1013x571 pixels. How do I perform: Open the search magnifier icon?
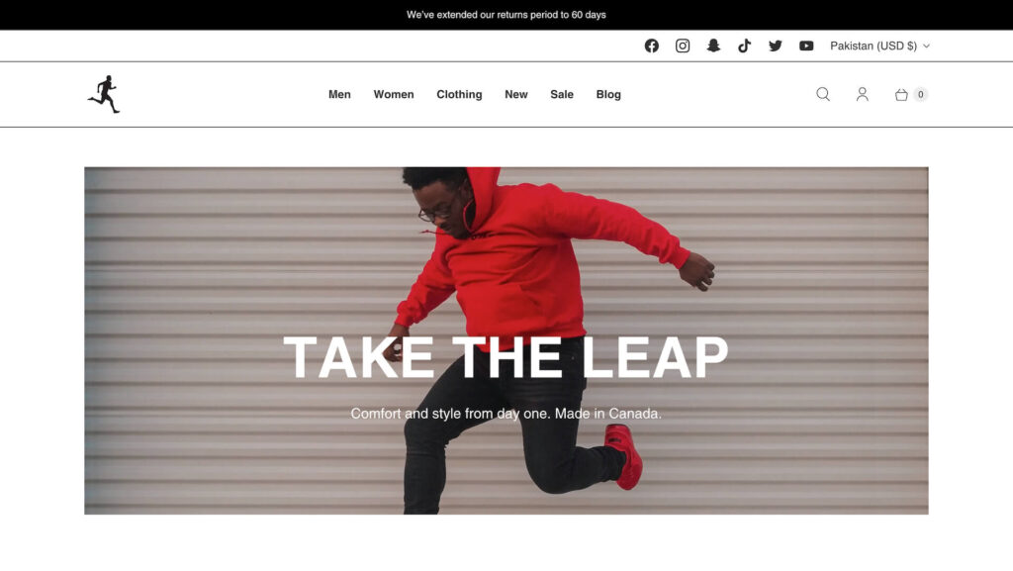[822, 94]
